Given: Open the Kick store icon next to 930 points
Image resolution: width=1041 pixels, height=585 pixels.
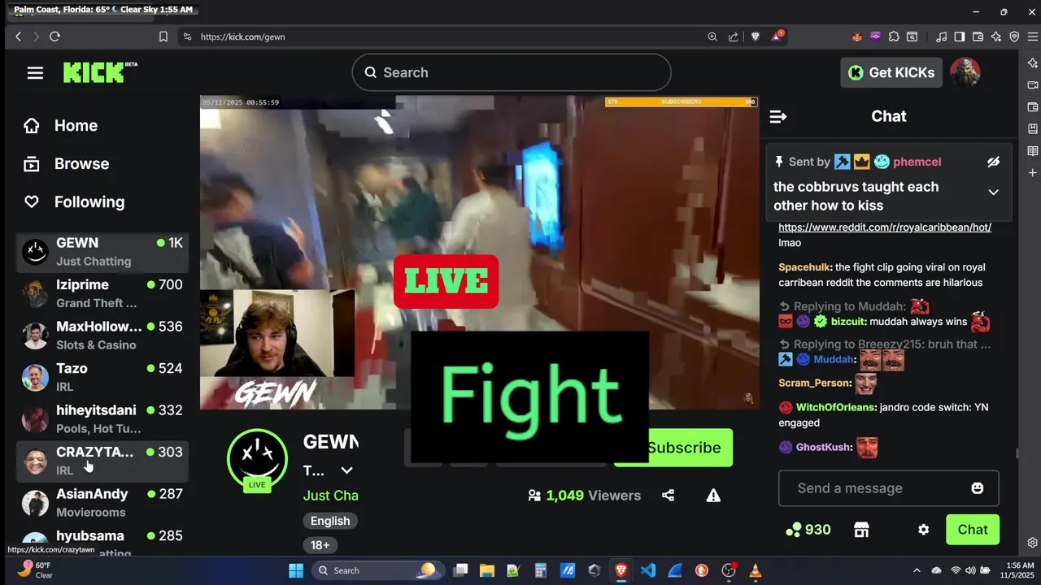Looking at the screenshot, I should coord(861,530).
